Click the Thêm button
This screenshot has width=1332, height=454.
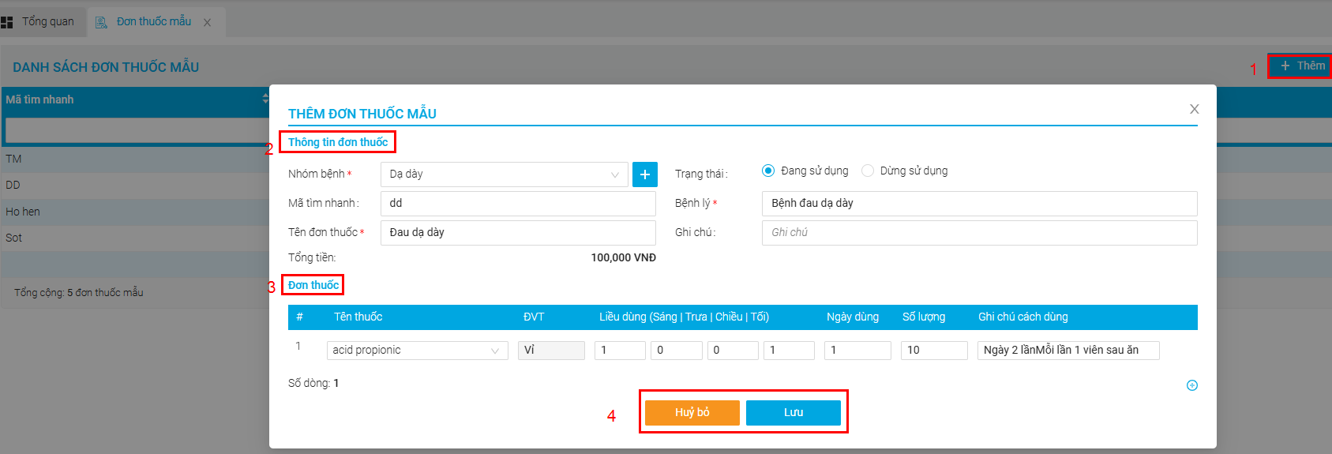click(x=1300, y=66)
